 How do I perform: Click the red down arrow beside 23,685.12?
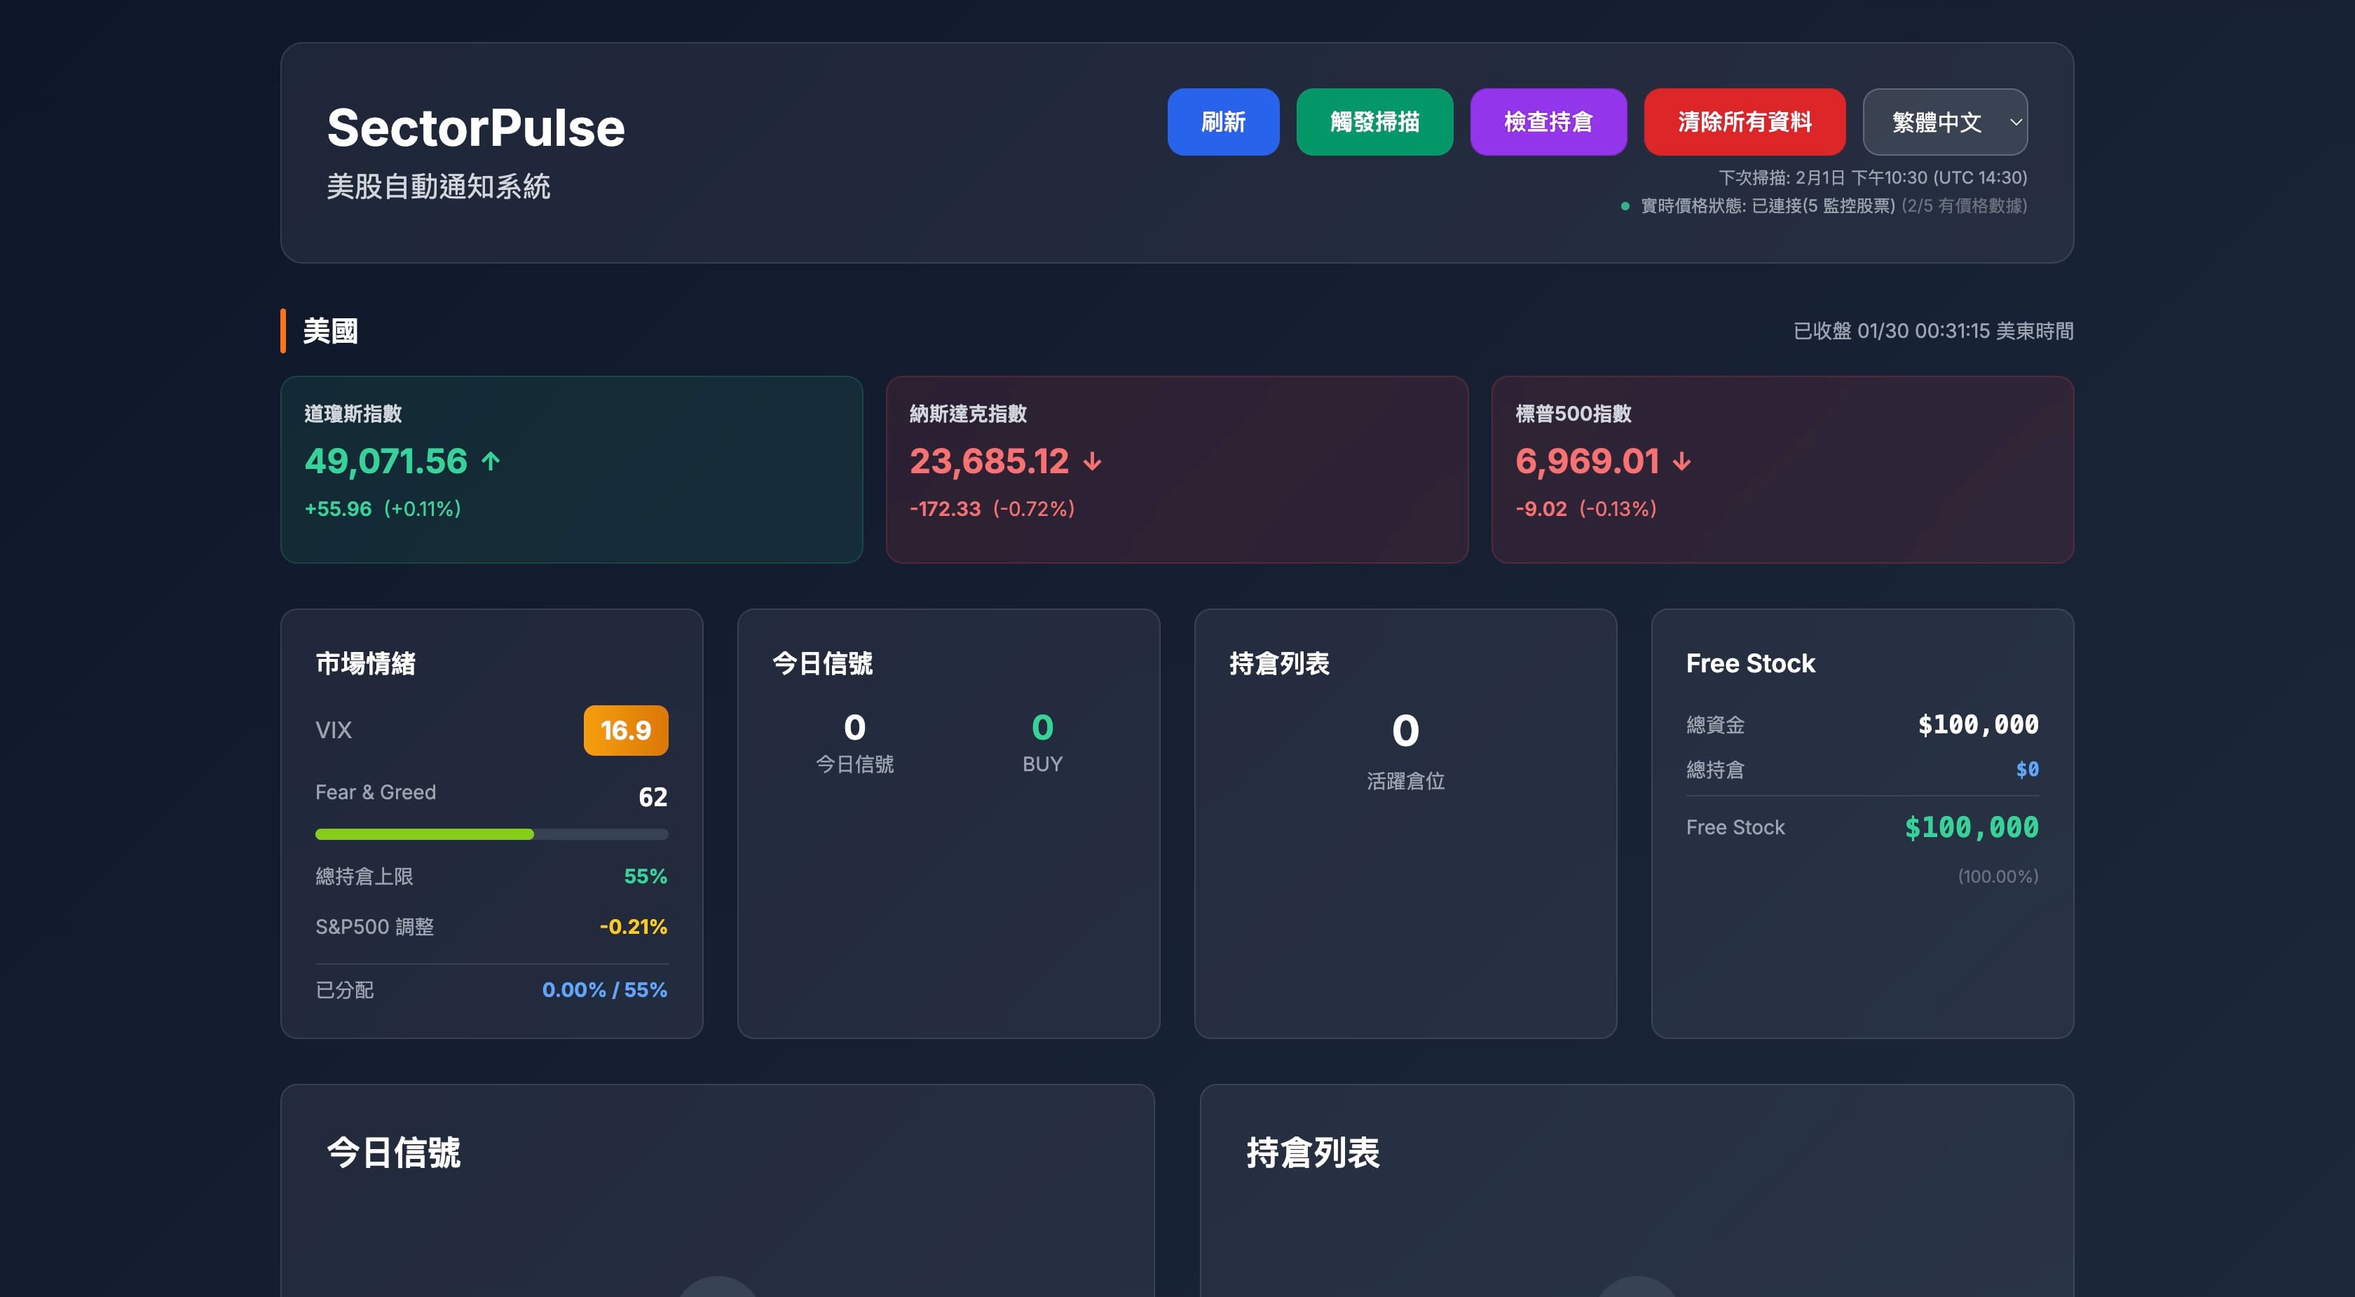tap(1091, 462)
